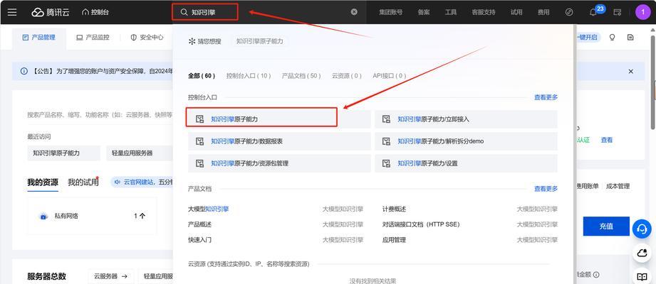
Task: Open the 快速入门 document
Action: pos(199,240)
